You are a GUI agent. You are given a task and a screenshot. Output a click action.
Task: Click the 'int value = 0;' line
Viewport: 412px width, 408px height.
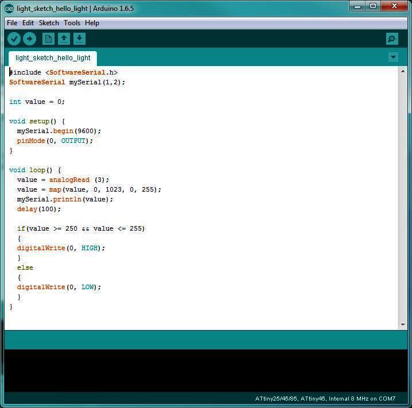(x=37, y=102)
